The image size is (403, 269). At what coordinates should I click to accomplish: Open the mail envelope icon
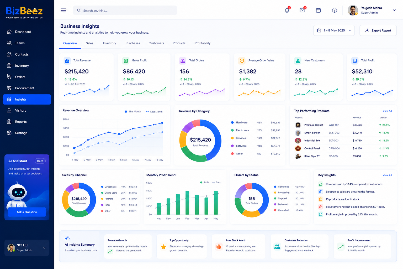pyautogui.click(x=303, y=10)
